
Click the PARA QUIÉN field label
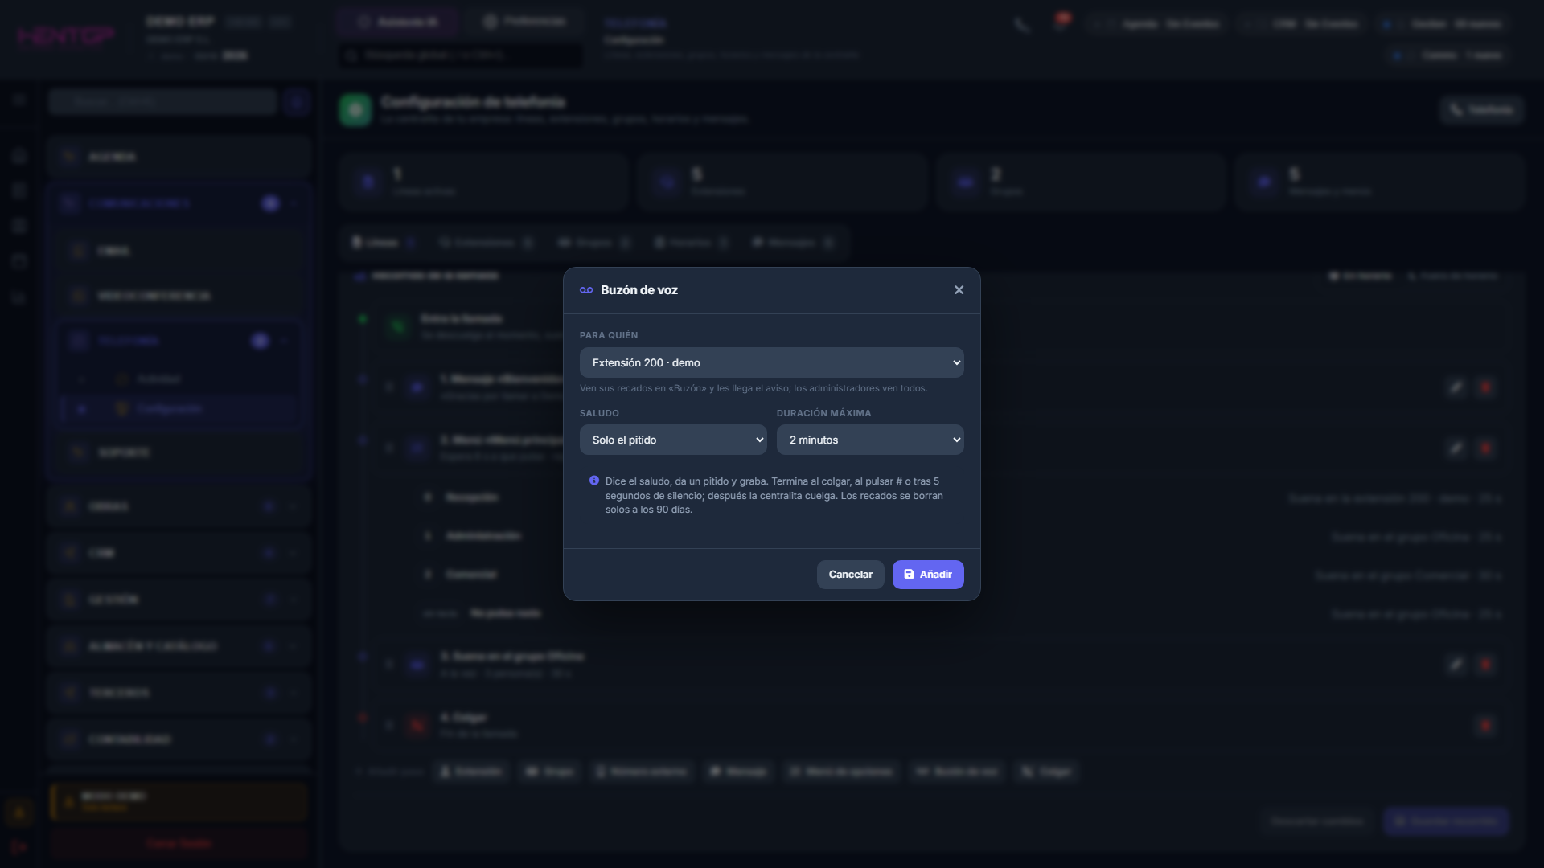(x=609, y=335)
